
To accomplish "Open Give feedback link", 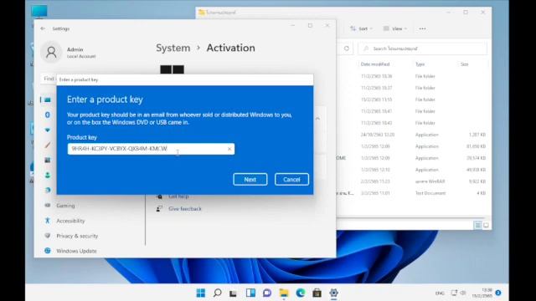I will [x=185, y=208].
